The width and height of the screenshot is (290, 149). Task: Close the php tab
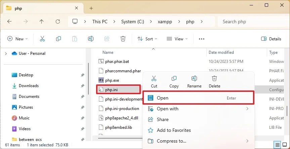tap(76, 8)
